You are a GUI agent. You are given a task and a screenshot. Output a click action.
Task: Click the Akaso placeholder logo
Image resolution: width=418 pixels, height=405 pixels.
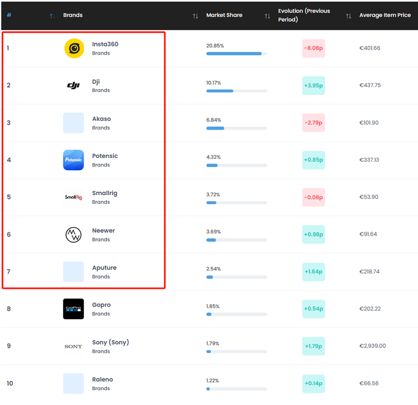pyautogui.click(x=73, y=123)
